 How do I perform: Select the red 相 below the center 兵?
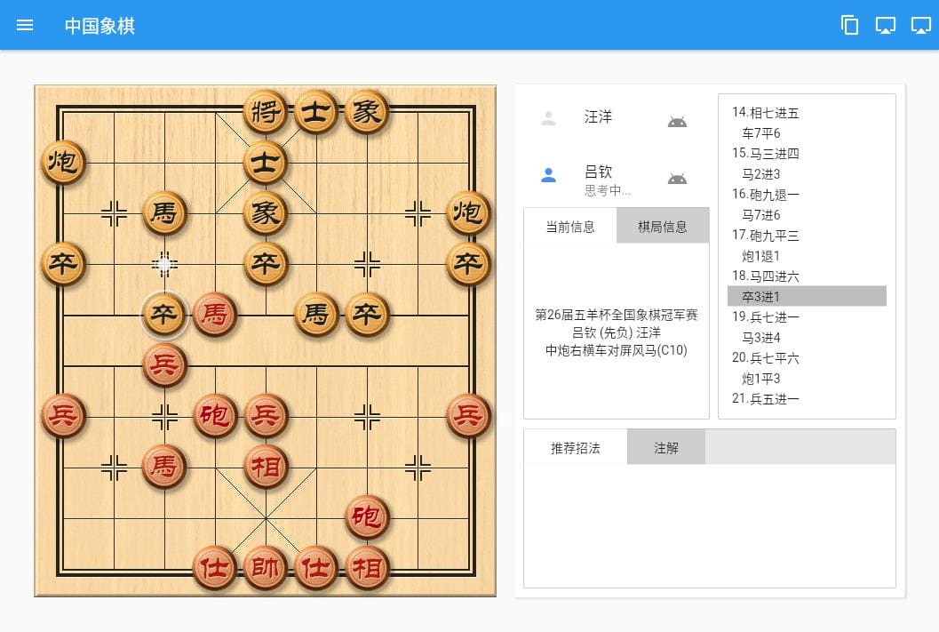pos(266,466)
